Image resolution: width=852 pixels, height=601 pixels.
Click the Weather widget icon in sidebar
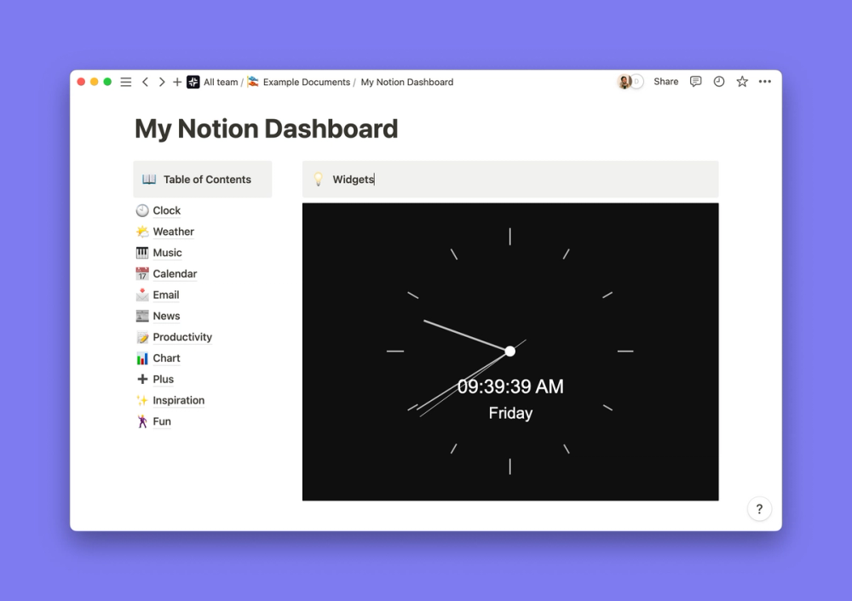[x=141, y=231]
